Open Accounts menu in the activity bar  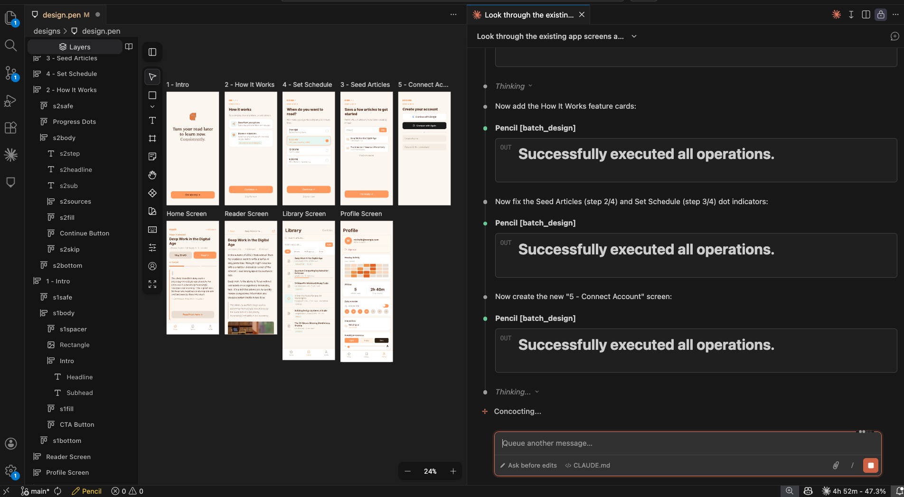[10, 443]
